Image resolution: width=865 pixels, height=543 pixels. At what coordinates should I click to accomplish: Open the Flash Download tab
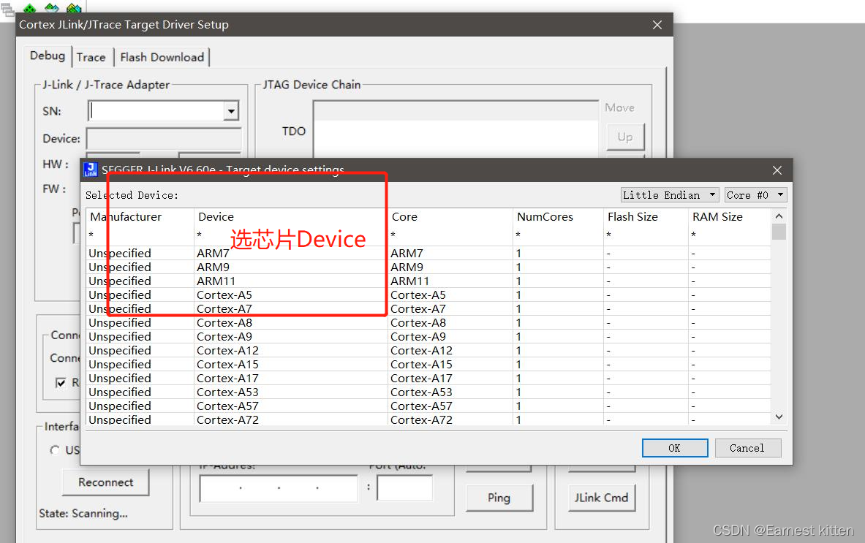point(162,57)
